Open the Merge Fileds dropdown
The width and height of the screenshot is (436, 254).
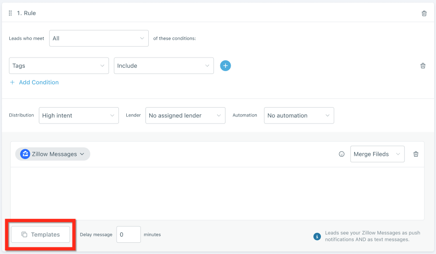pos(377,154)
